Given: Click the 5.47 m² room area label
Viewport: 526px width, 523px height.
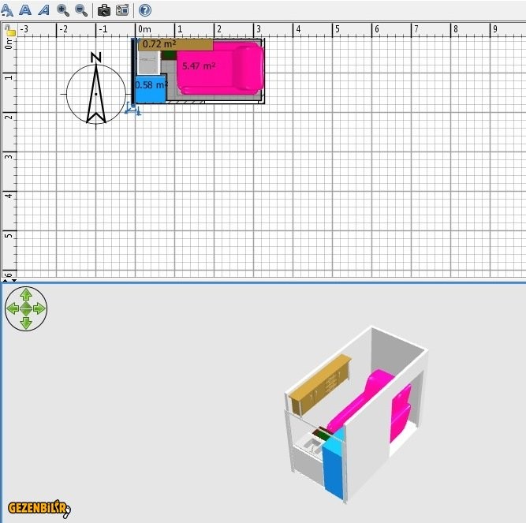Looking at the screenshot, I should click(x=198, y=66).
